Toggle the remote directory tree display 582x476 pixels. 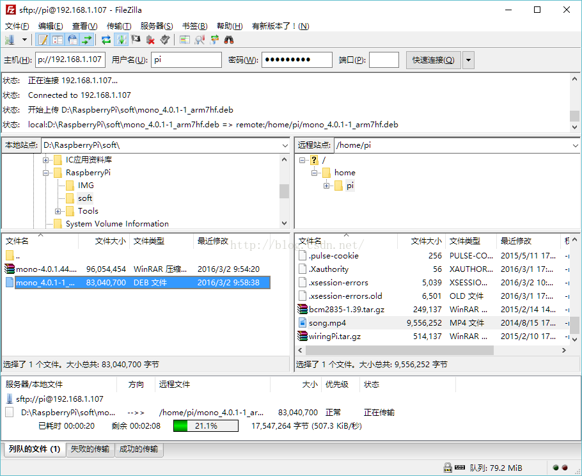pyautogui.click(x=72, y=40)
